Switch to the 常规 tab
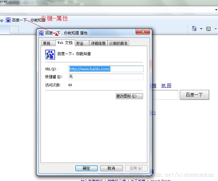The width and height of the screenshot is (218, 181). click(48, 43)
